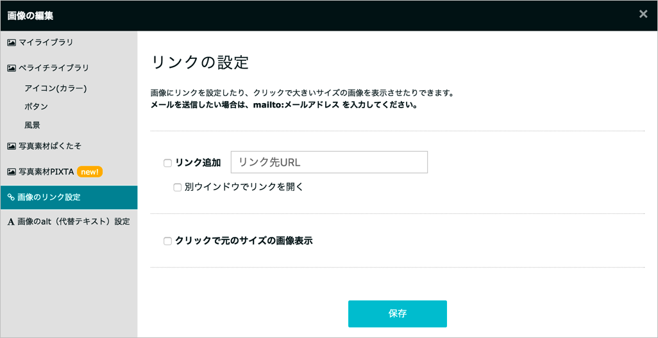Open アイコン(カラー) library category
The width and height of the screenshot is (658, 338).
55,88
